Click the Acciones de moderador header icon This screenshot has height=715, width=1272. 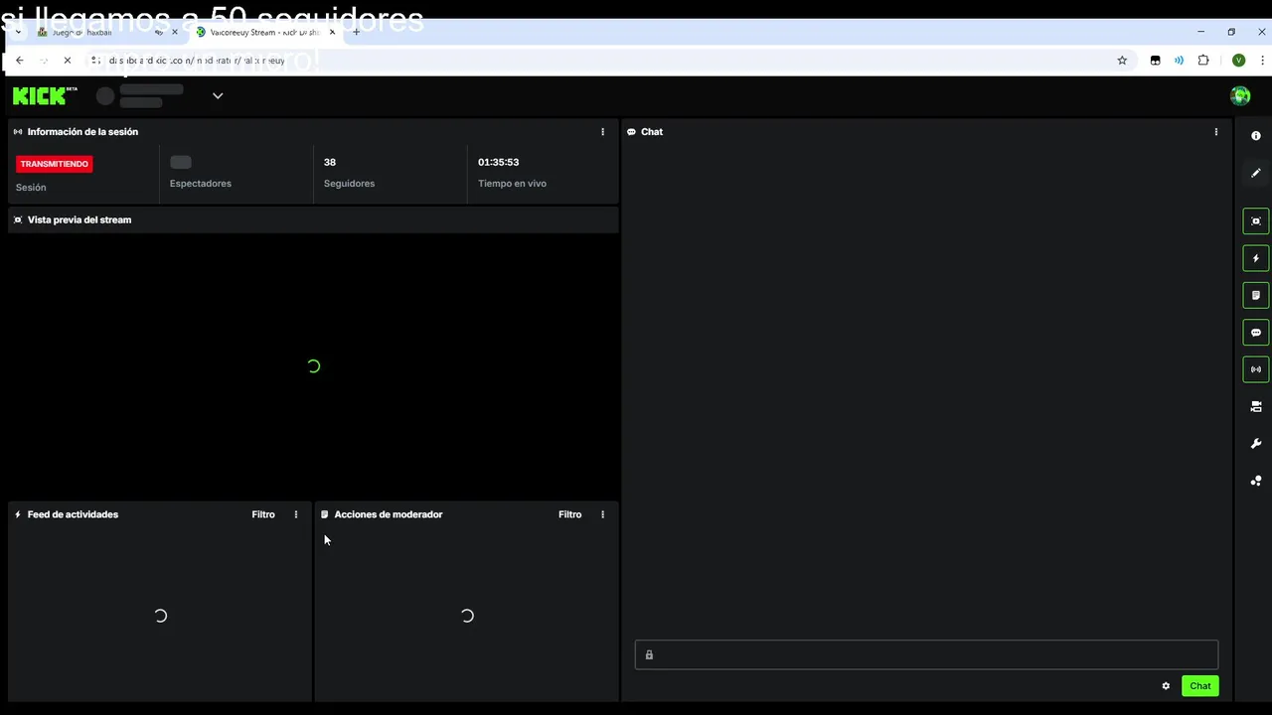click(324, 514)
